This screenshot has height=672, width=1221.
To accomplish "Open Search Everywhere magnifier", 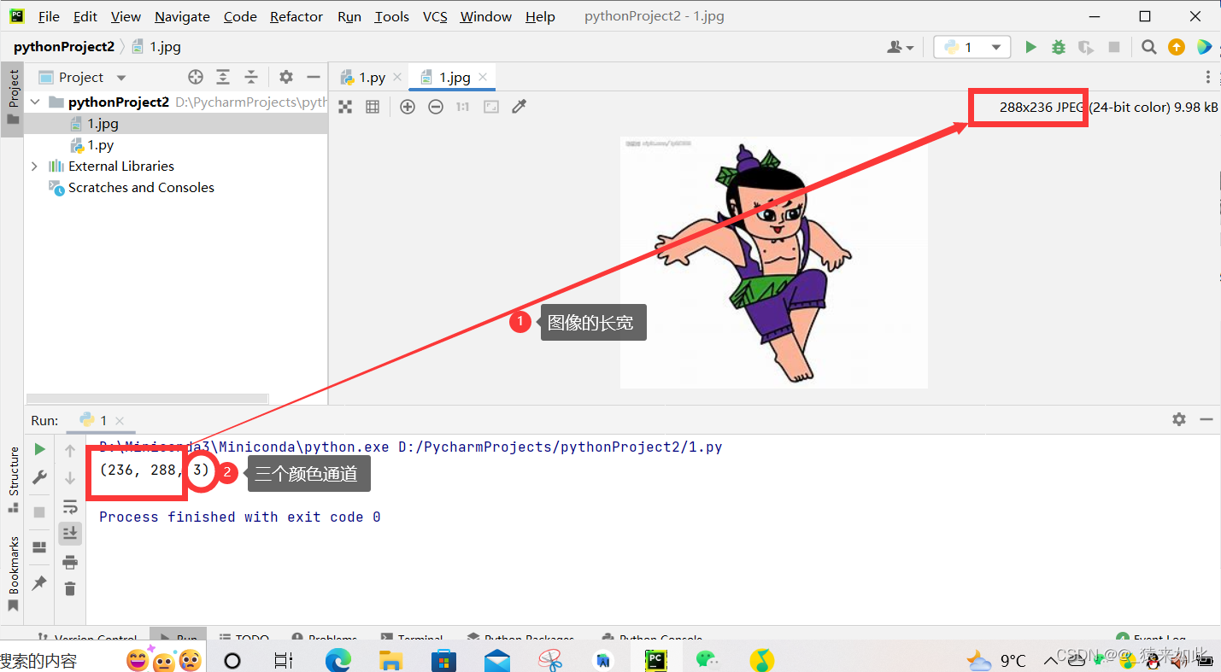I will tap(1149, 47).
